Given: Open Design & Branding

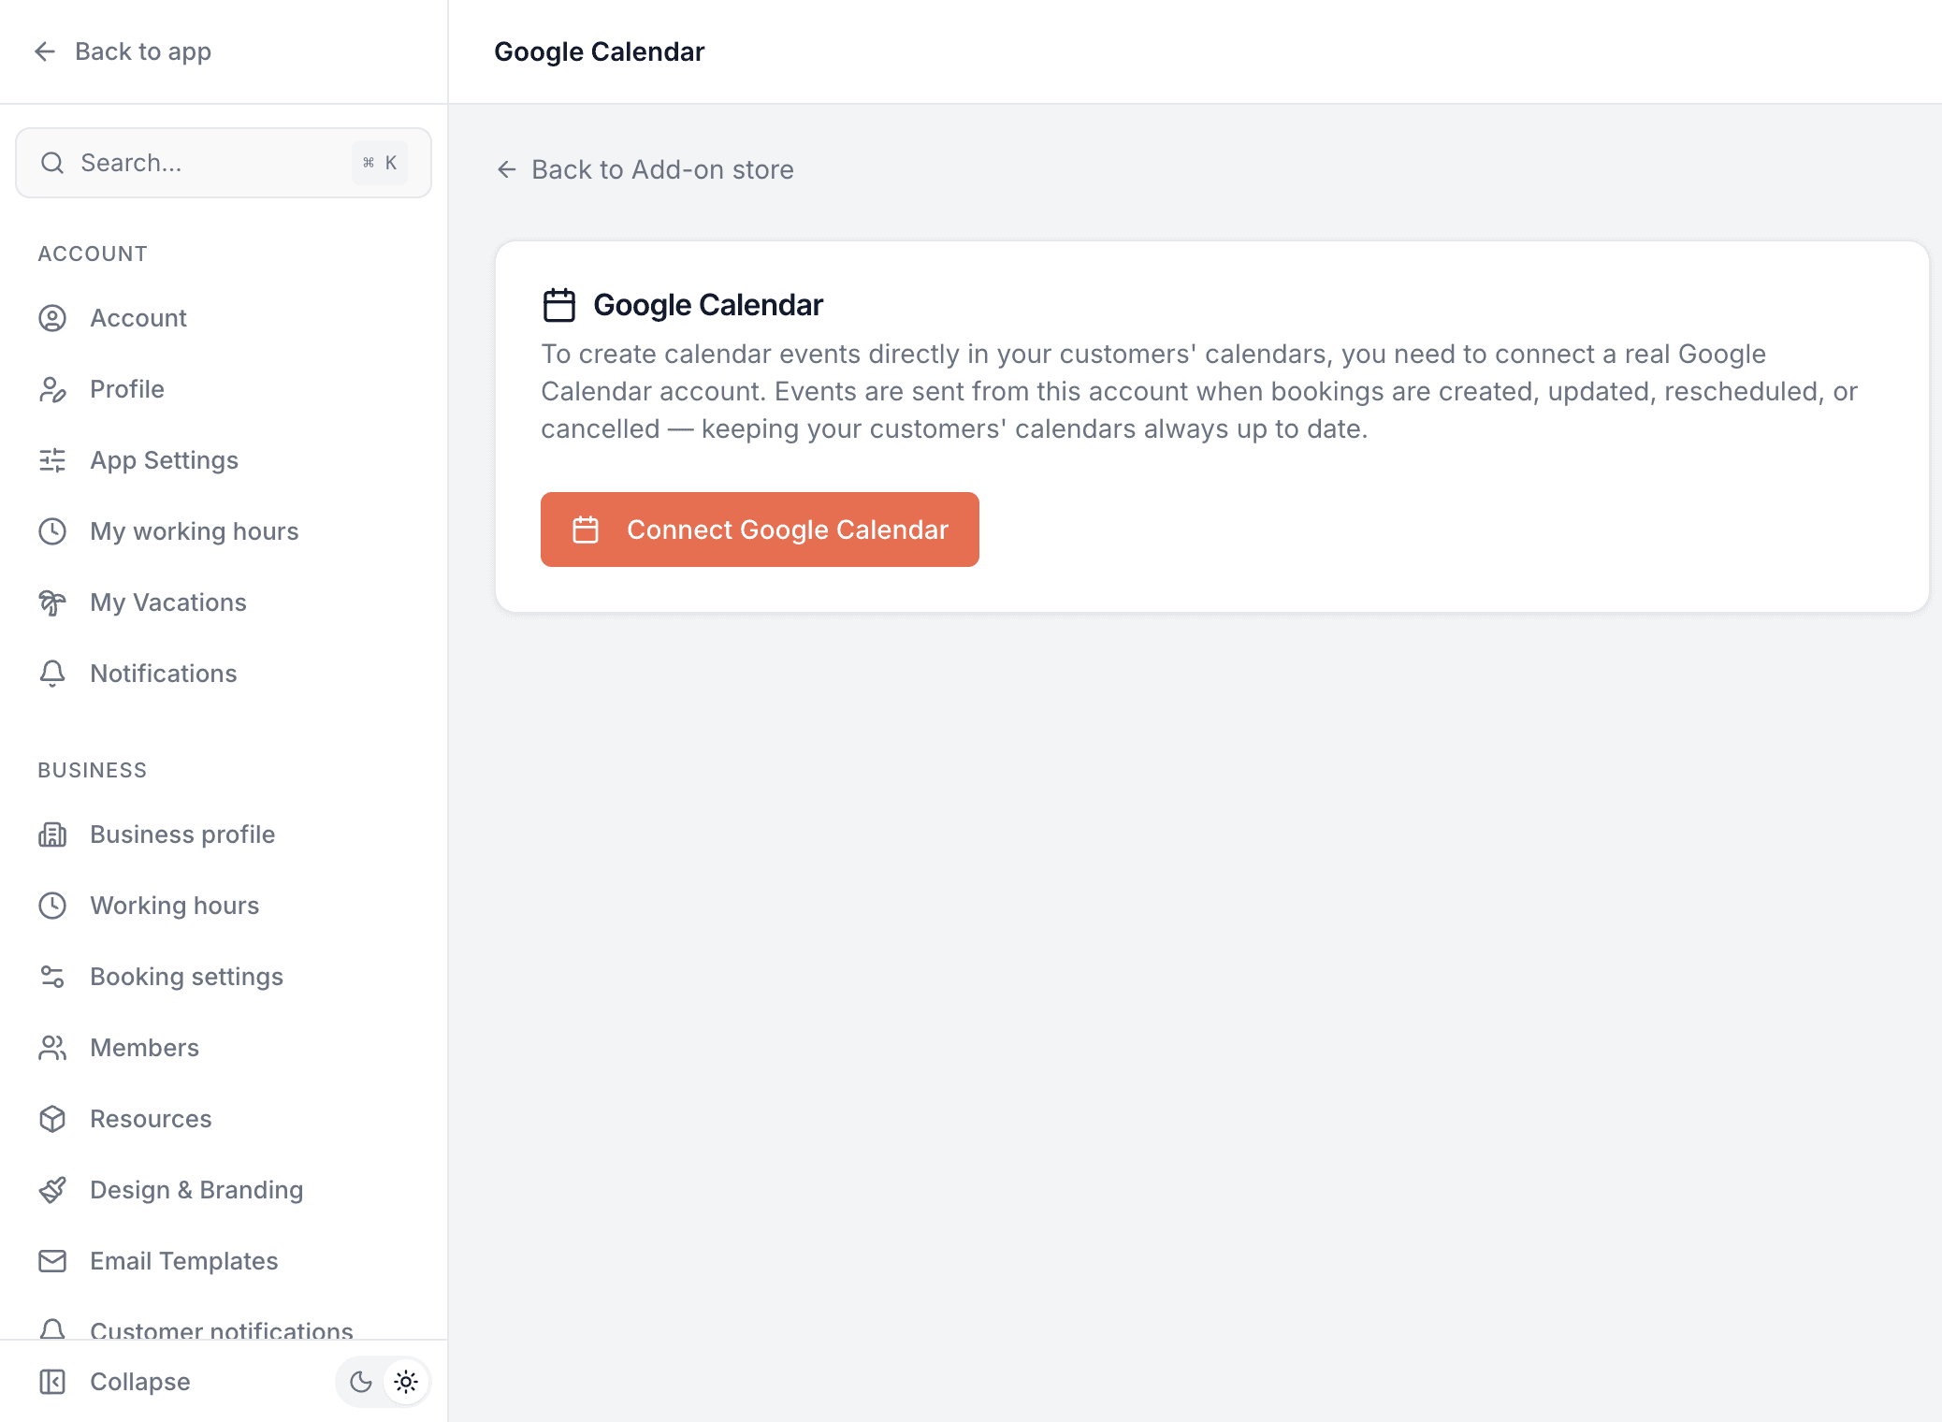Looking at the screenshot, I should click(224, 1190).
